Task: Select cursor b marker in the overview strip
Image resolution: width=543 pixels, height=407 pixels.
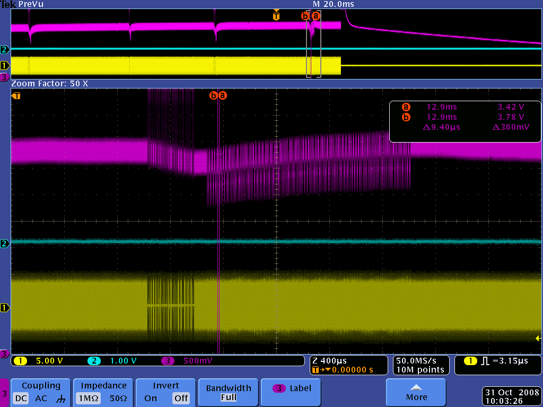Action: tap(305, 16)
